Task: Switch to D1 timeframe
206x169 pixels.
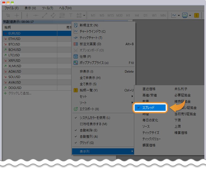Action: point(145,16)
